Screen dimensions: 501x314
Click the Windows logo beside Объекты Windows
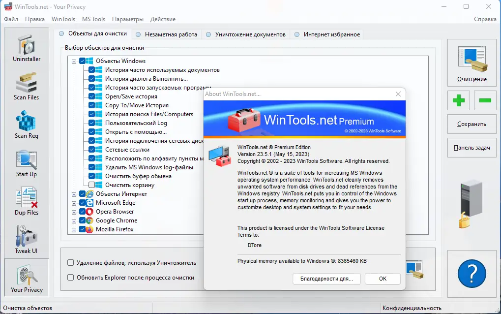(89, 61)
